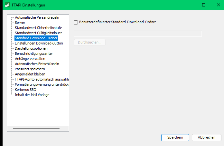
Task: Enable Benutzerdefinierter Standard-Download-Ordner checkbox
Action: tap(76, 22)
